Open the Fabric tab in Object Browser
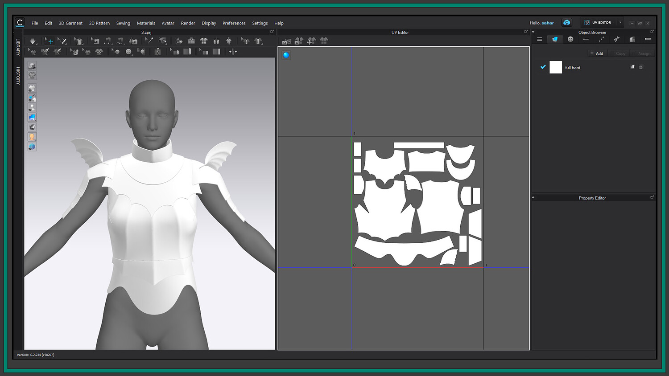This screenshot has width=669, height=376. click(x=554, y=39)
